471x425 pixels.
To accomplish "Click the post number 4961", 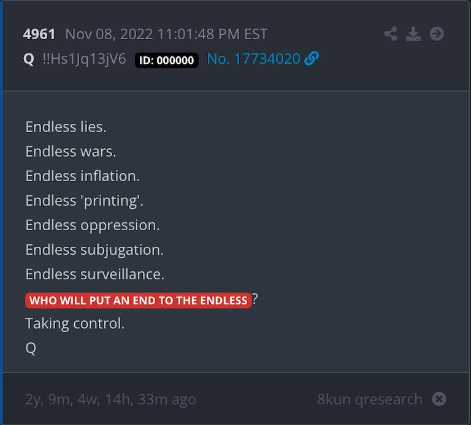I will pos(39,34).
